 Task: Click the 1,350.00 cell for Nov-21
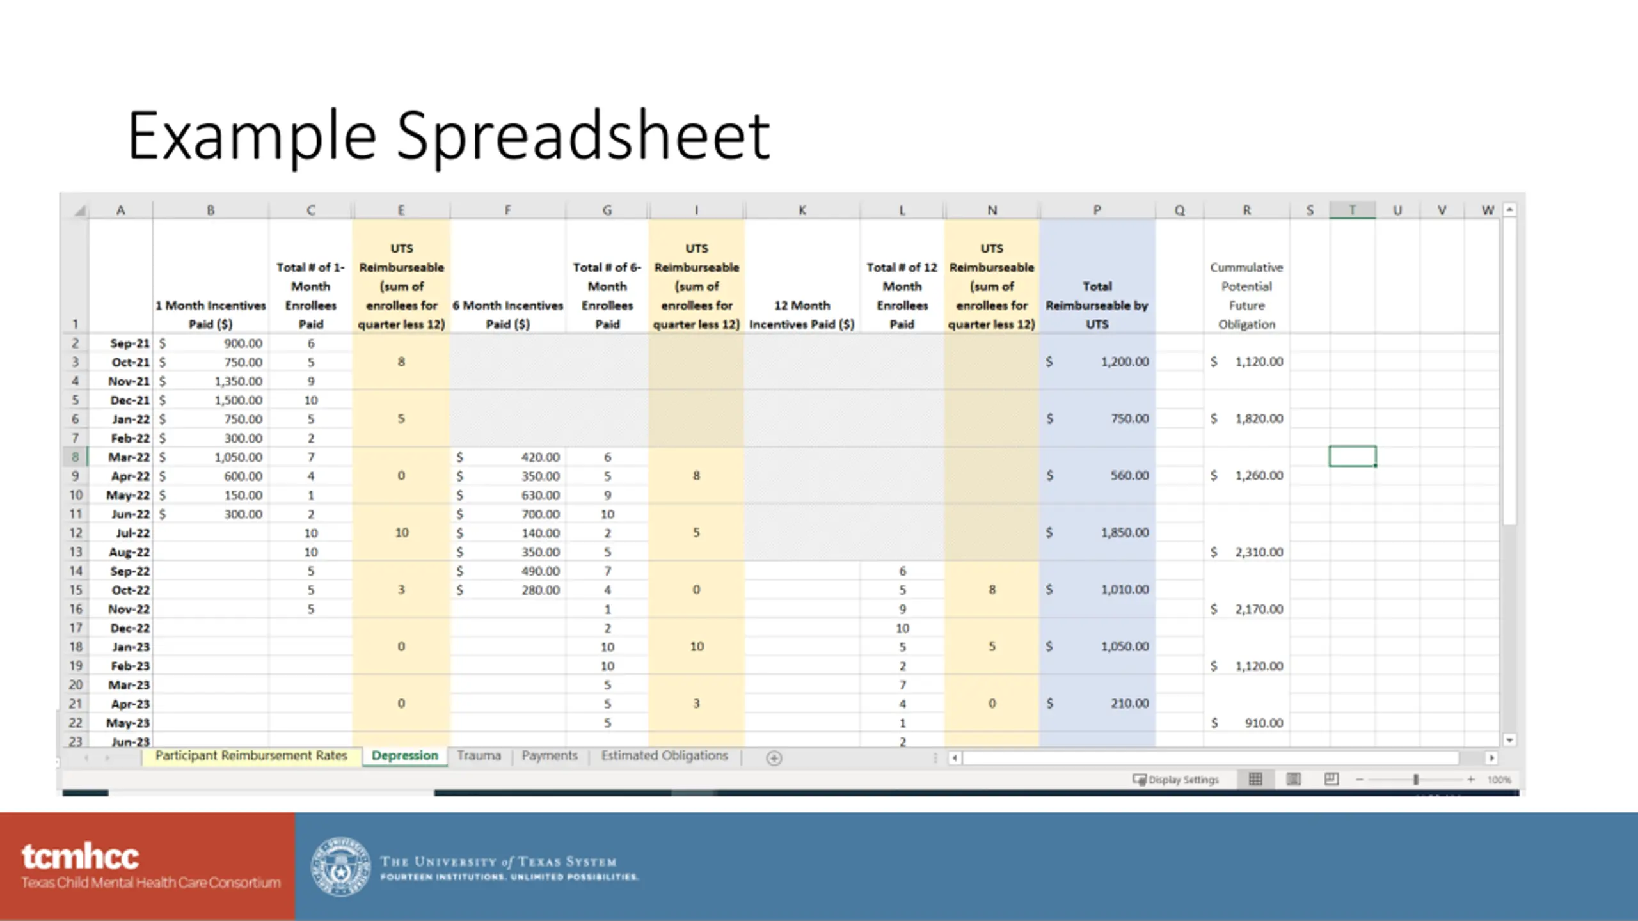tap(211, 381)
